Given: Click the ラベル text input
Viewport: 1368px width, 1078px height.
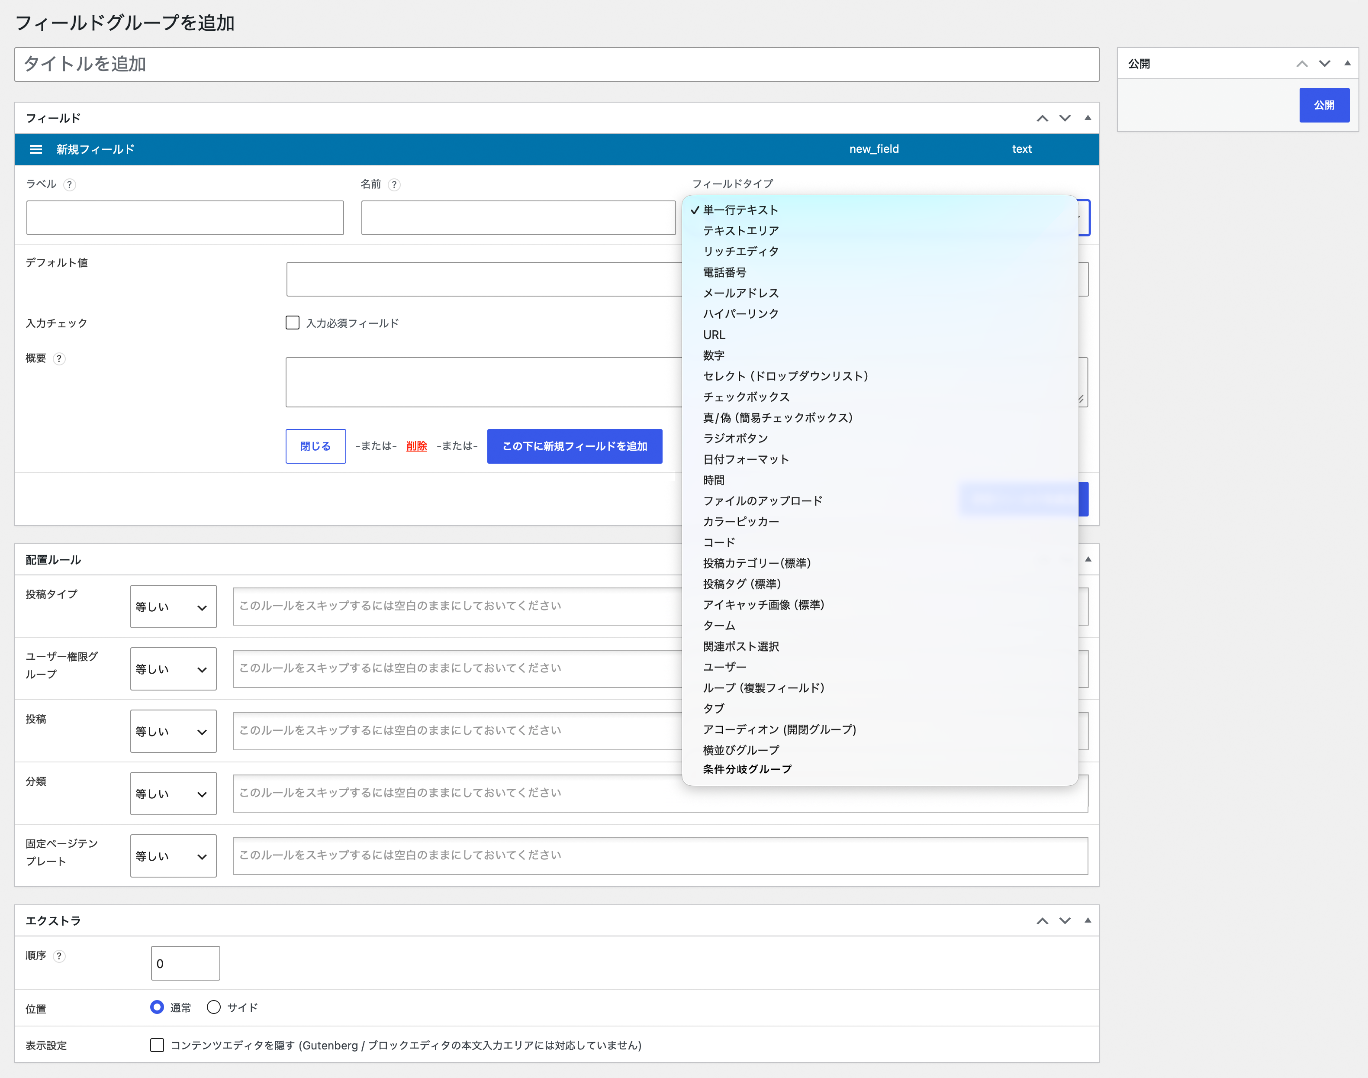Looking at the screenshot, I should (185, 218).
